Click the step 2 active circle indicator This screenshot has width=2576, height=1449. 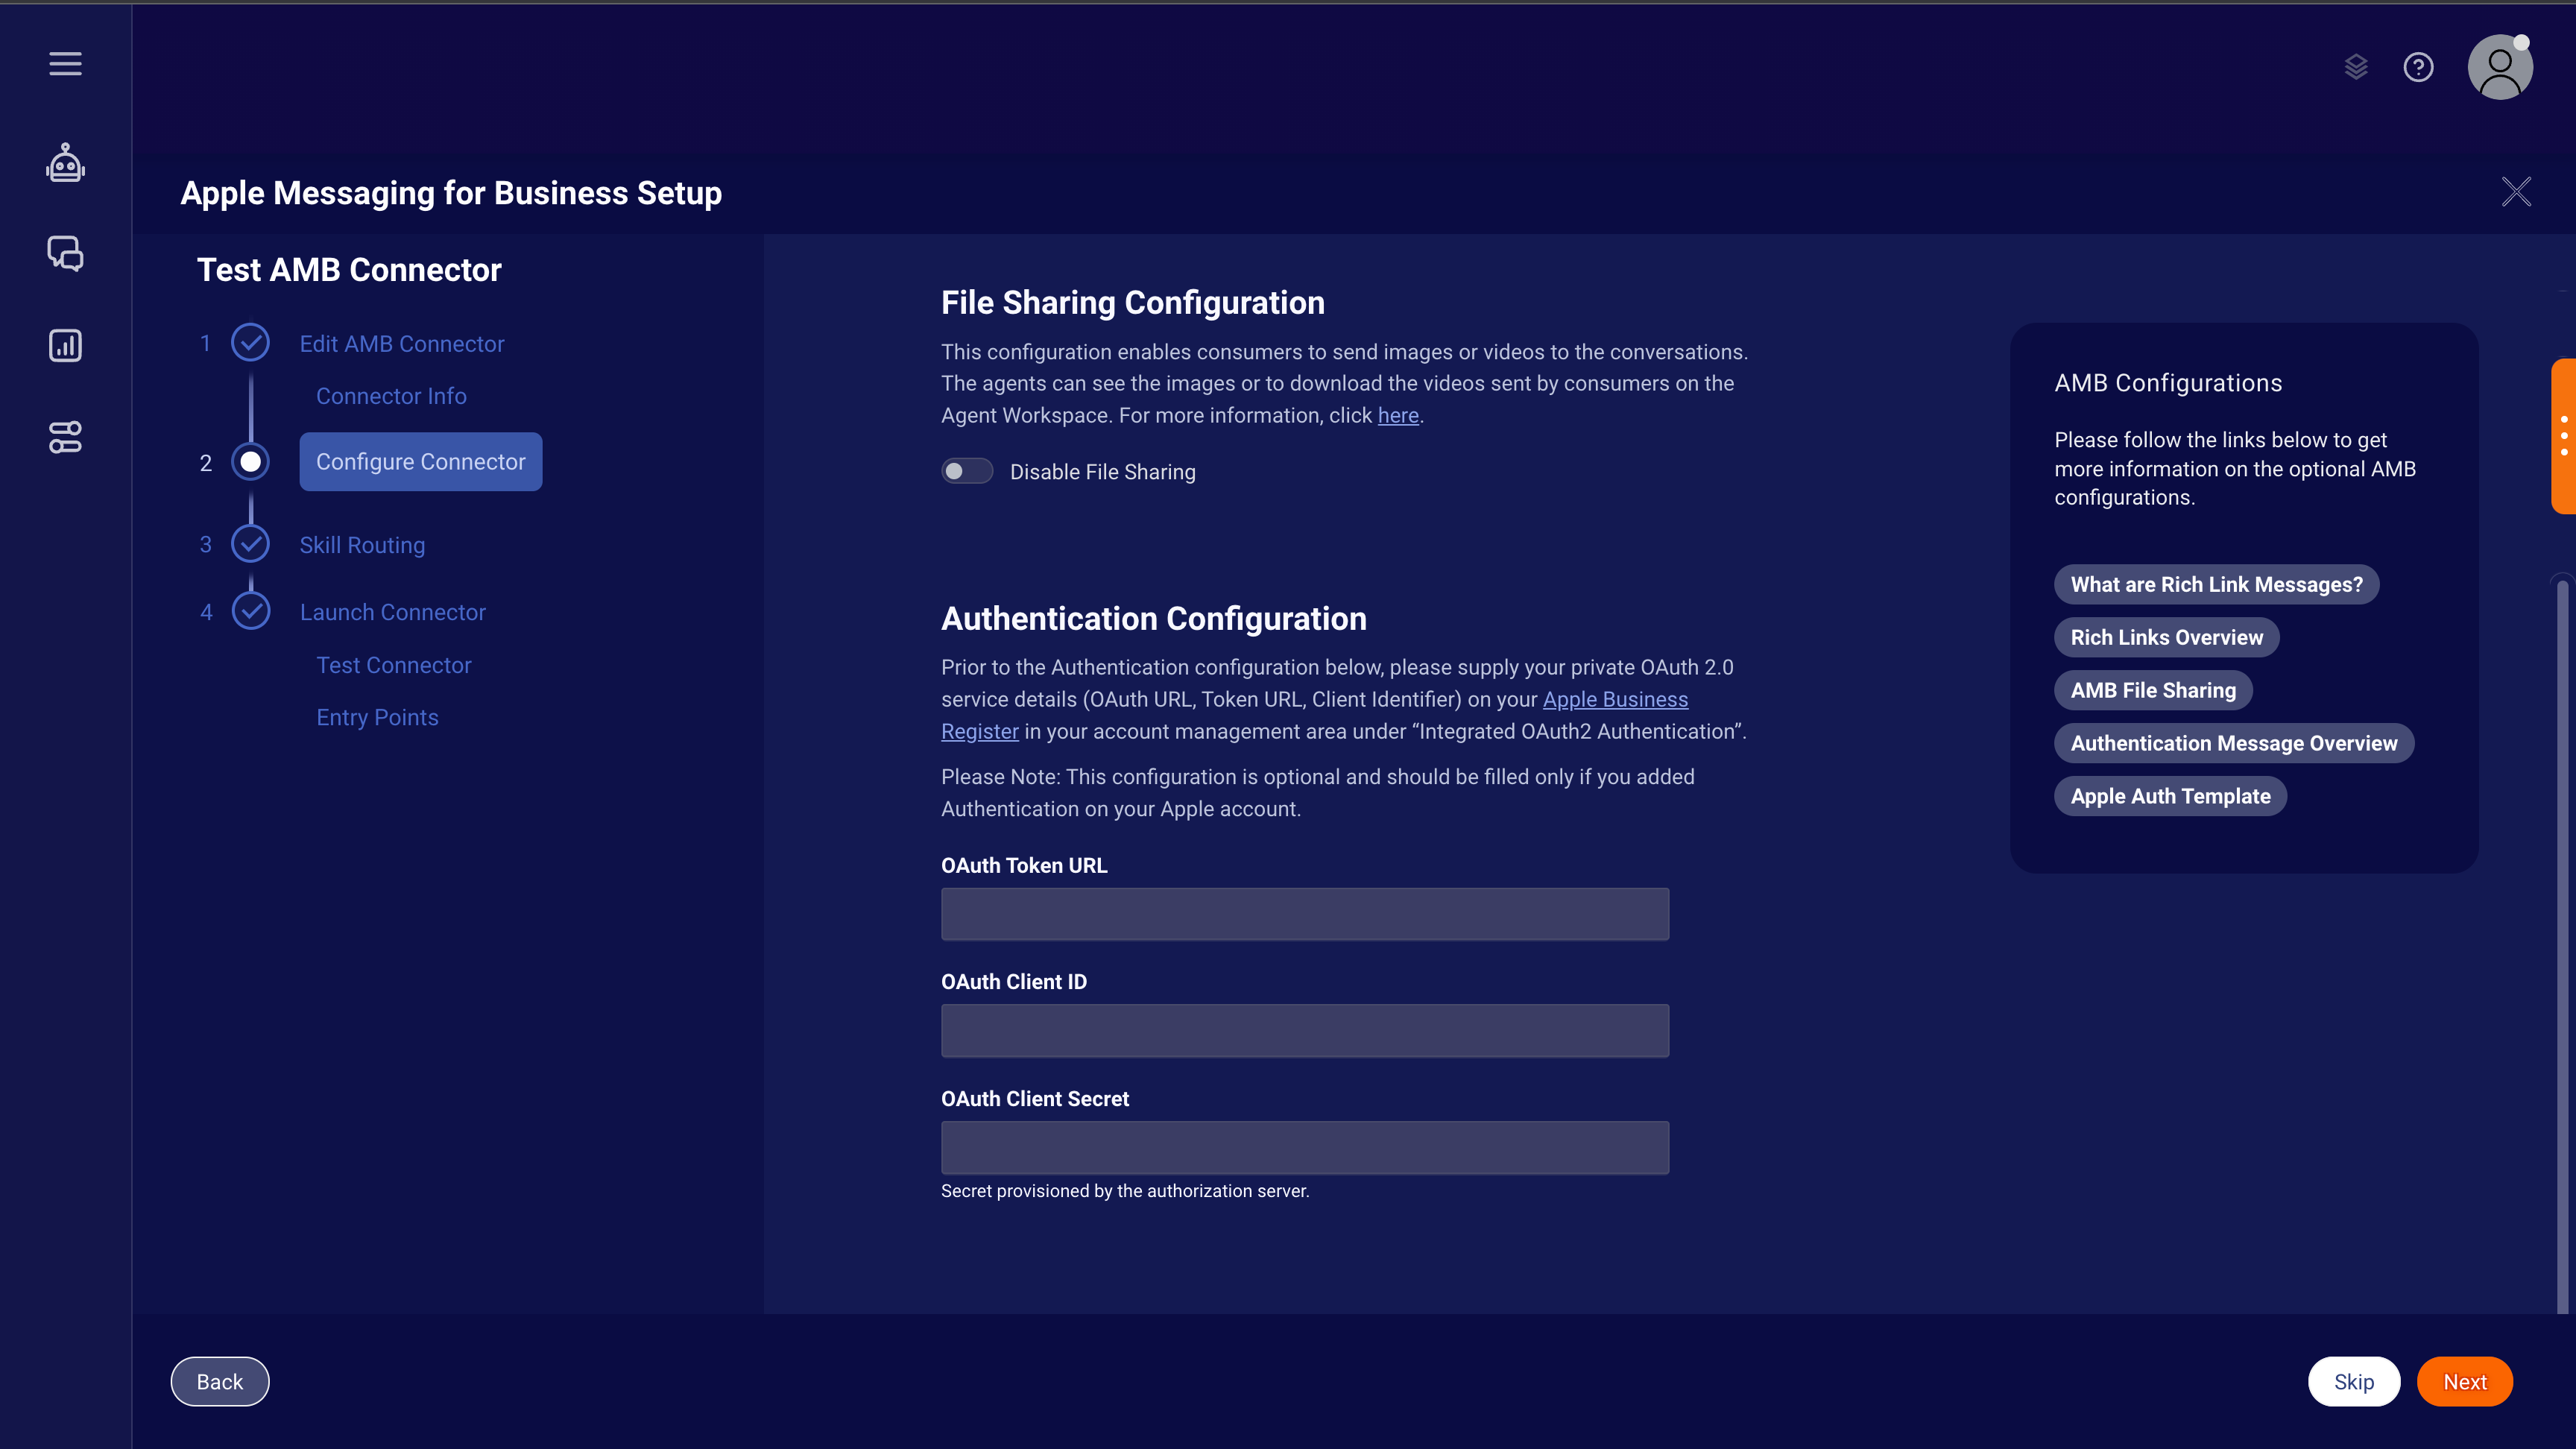click(250, 462)
